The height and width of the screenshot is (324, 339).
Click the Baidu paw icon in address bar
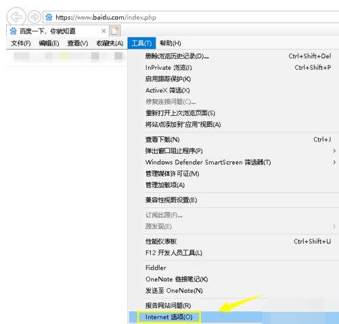tap(49, 17)
